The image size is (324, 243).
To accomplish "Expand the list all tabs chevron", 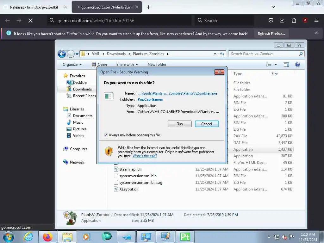I will pos(273,7).
